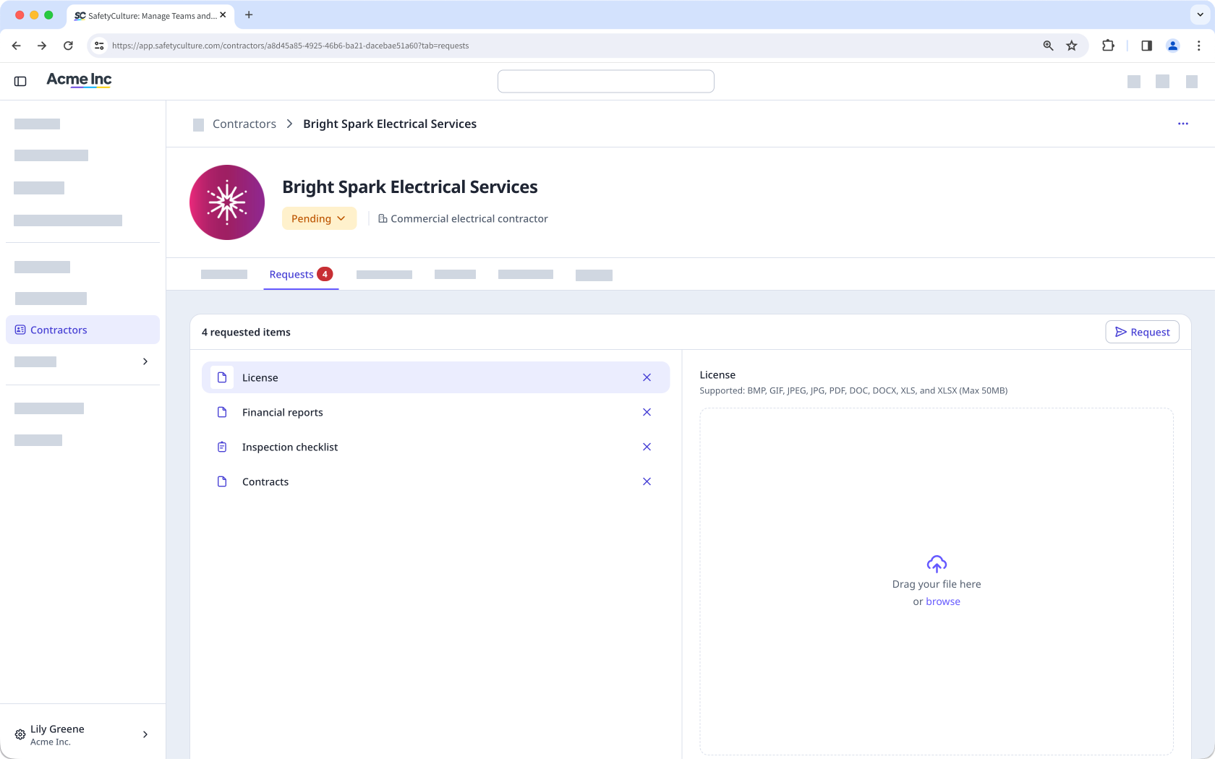1215x759 pixels.
Task: Click the settings gear icon beside Lily Greene
Action: coord(20,734)
